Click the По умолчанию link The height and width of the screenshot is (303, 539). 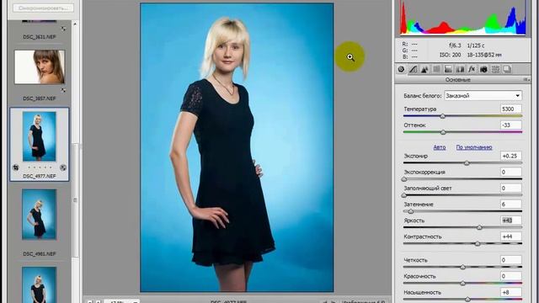pos(474,147)
